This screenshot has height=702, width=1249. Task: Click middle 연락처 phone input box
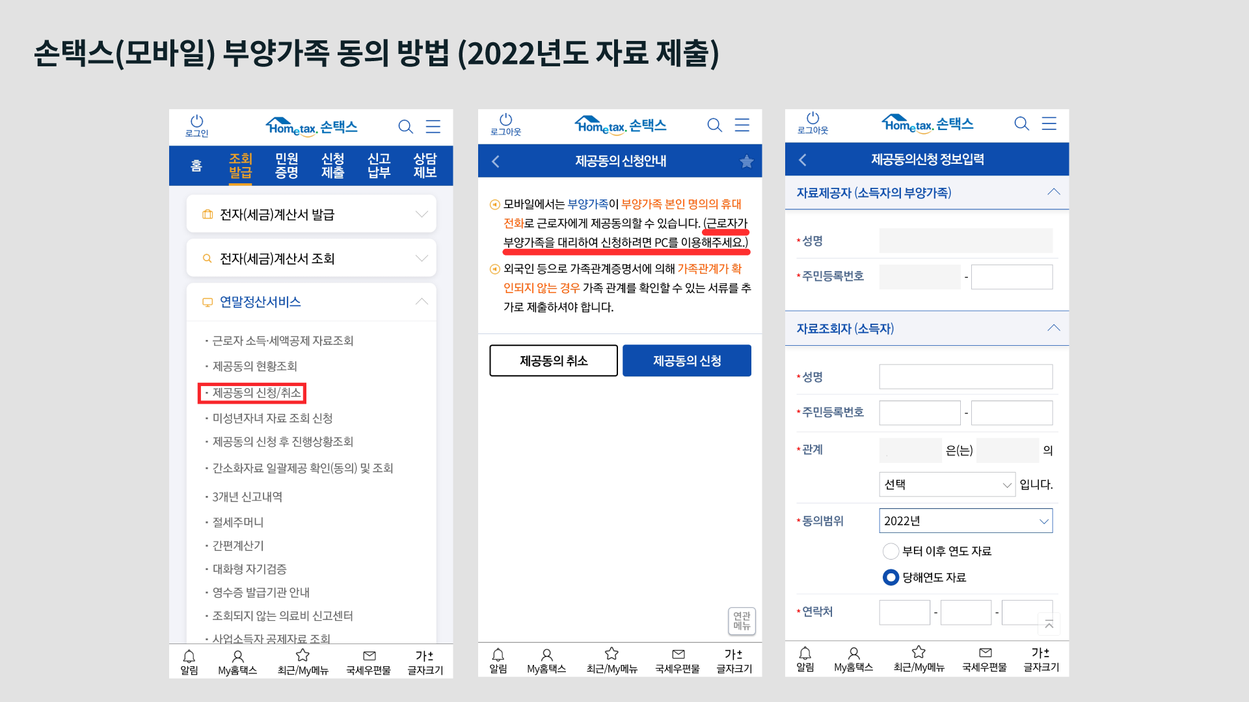pos(966,612)
